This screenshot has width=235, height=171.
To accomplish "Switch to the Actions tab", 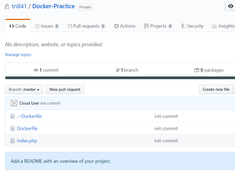I will point(124,26).
